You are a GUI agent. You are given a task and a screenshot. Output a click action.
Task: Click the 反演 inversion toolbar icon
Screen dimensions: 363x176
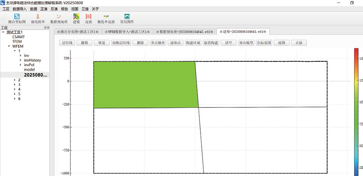pos(88,18)
